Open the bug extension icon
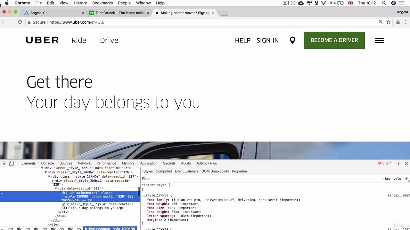 tap(398, 22)
